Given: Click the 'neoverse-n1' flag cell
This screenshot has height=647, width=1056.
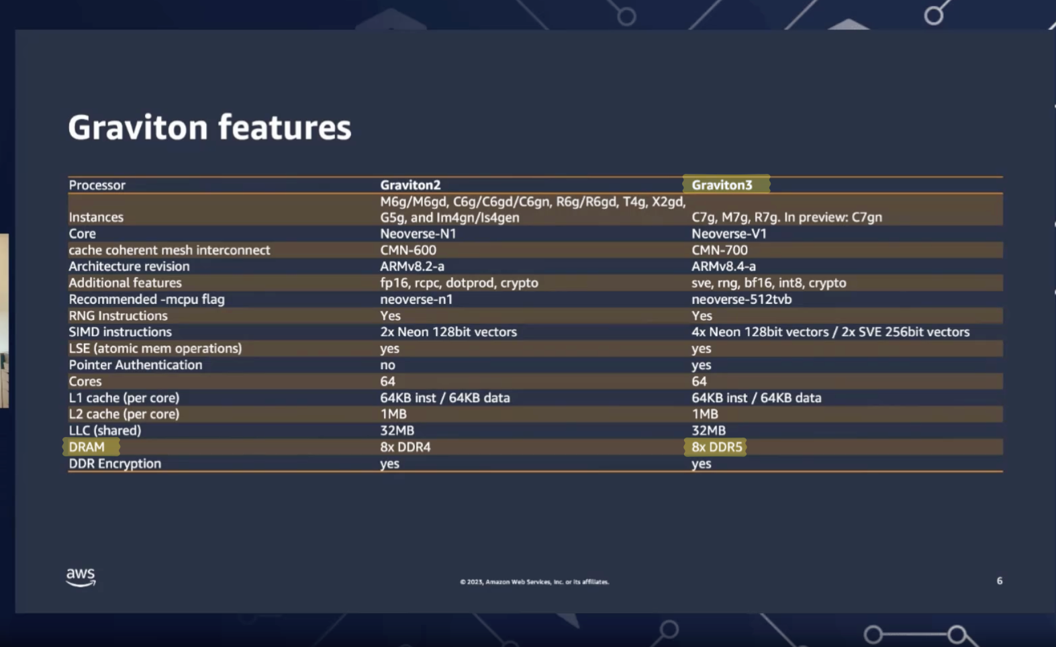Looking at the screenshot, I should (416, 299).
